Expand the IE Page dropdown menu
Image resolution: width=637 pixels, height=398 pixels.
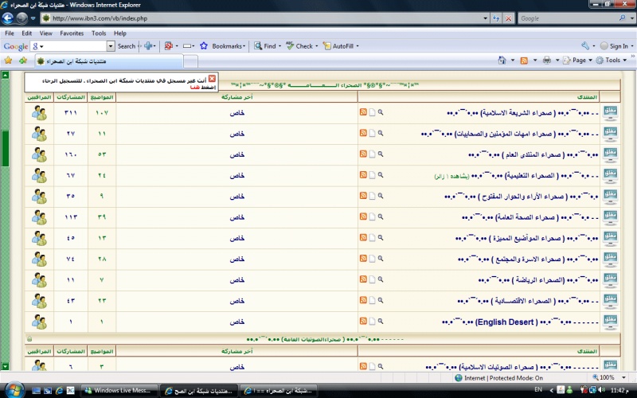tap(579, 60)
